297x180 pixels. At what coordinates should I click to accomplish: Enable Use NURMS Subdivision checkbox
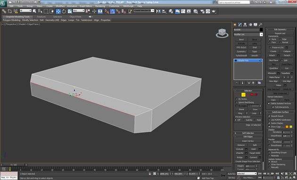[269, 120]
